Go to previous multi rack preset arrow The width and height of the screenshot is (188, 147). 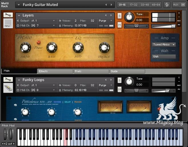[106, 5]
